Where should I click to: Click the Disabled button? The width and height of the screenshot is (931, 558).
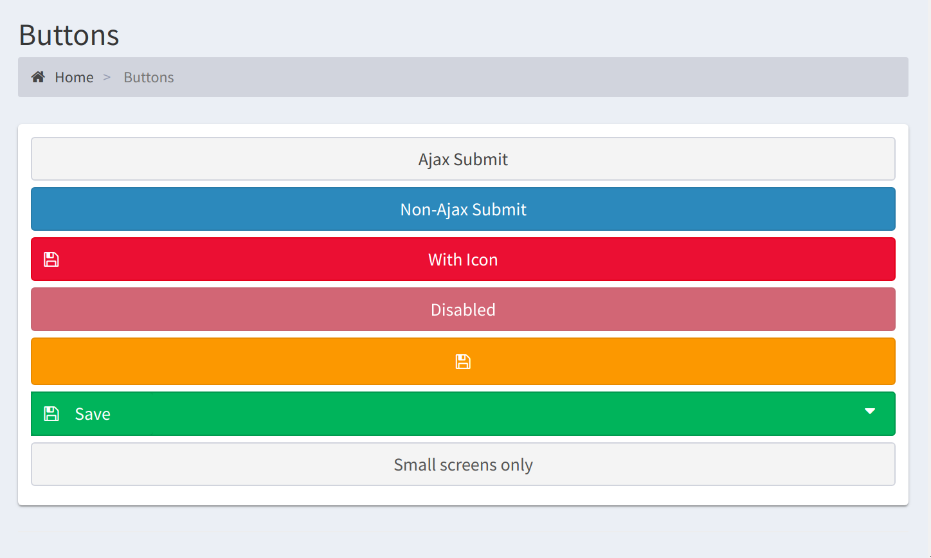click(463, 309)
